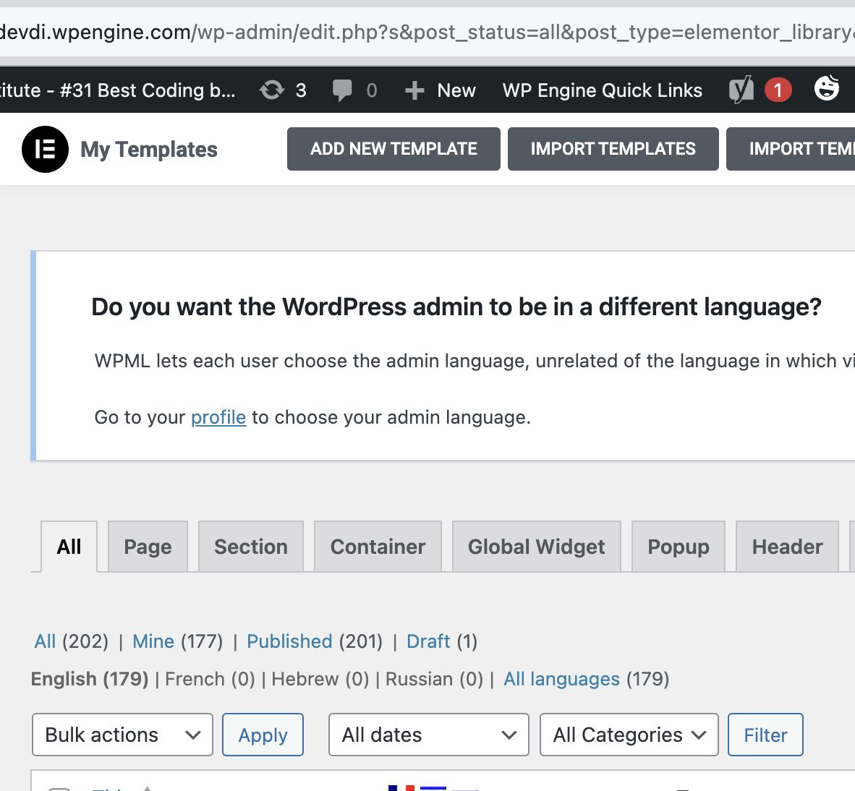The height and width of the screenshot is (791, 855).
Task: Click the My Templates heading
Action: coord(149,150)
